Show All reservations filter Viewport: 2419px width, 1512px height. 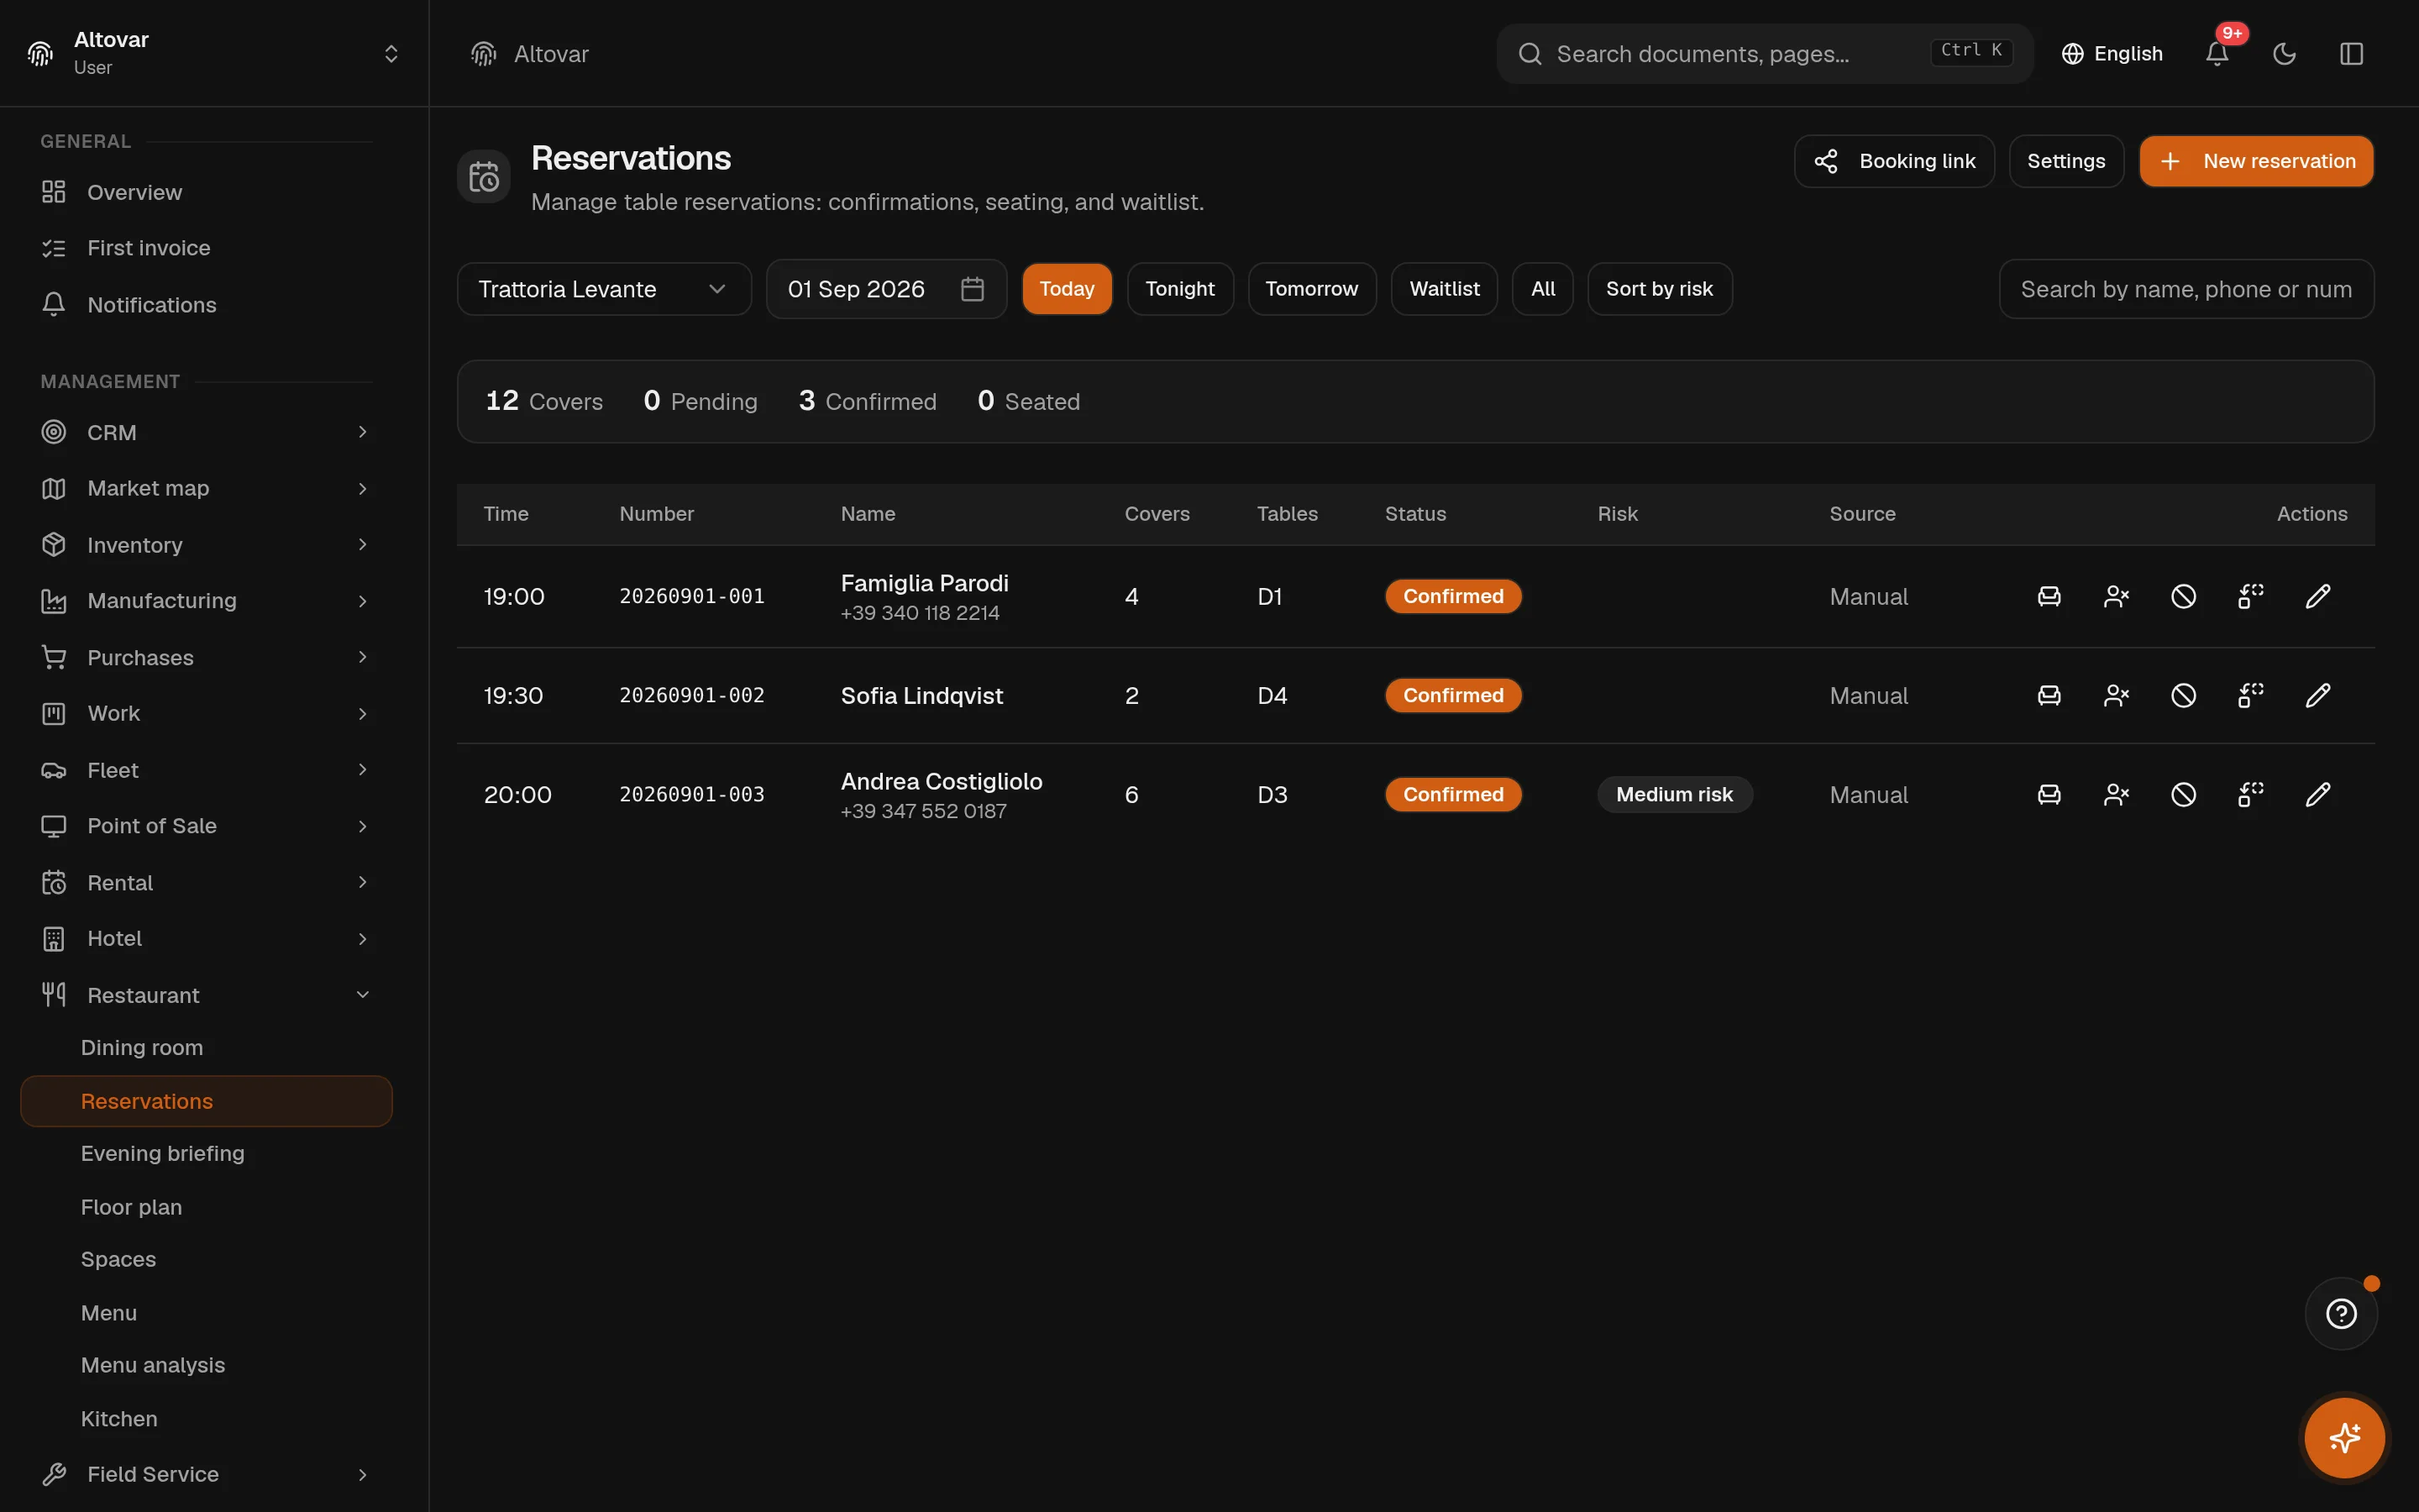(1542, 289)
